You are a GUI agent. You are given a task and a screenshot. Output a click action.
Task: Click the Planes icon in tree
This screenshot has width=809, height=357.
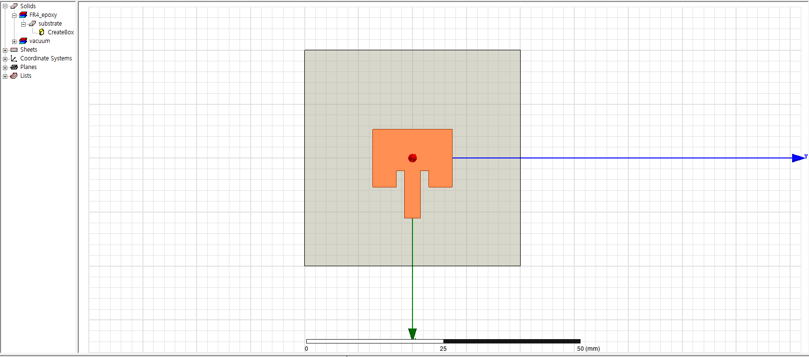14,67
